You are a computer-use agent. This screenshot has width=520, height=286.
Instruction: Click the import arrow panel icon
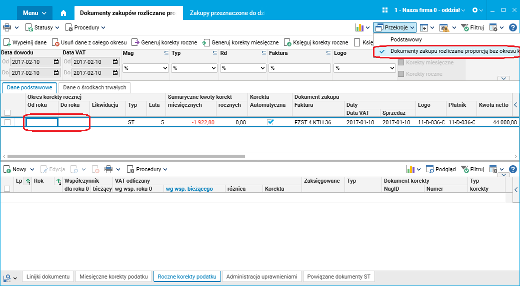(x=424, y=28)
